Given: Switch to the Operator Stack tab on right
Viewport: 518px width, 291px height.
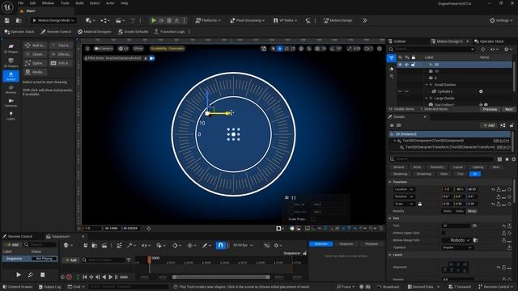Looking at the screenshot, I should (x=489, y=41).
